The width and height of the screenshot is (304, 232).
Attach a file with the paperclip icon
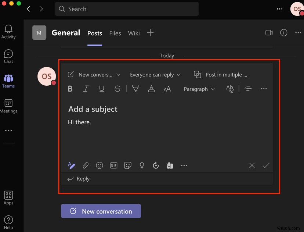pyautogui.click(x=86, y=165)
